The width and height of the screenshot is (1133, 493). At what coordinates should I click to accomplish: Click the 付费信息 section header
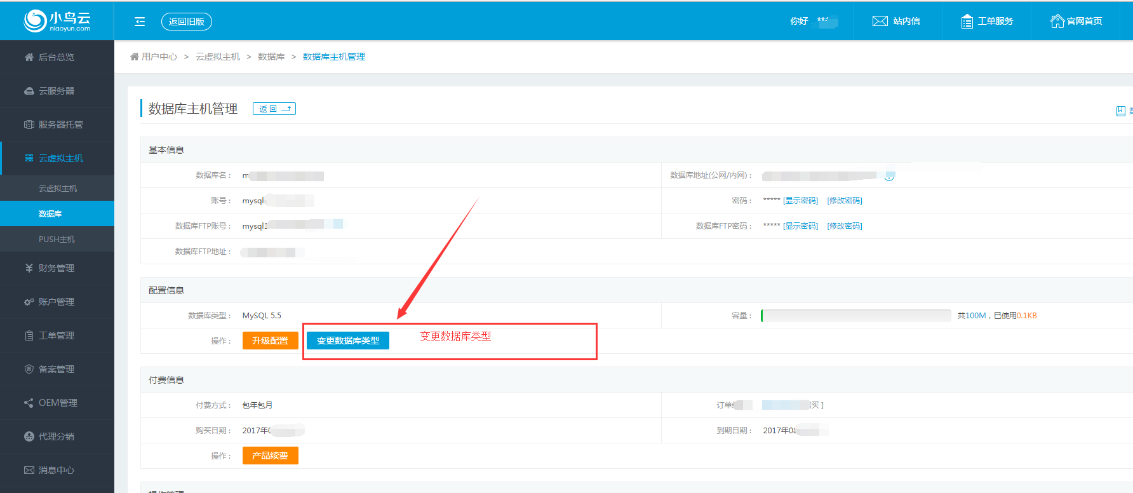tap(166, 380)
